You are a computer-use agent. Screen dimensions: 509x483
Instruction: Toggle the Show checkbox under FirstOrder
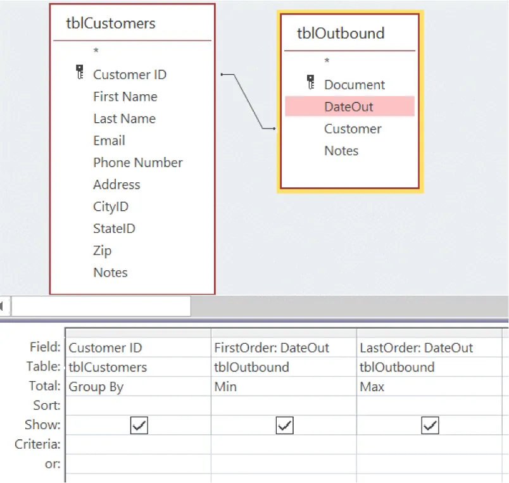tap(284, 425)
